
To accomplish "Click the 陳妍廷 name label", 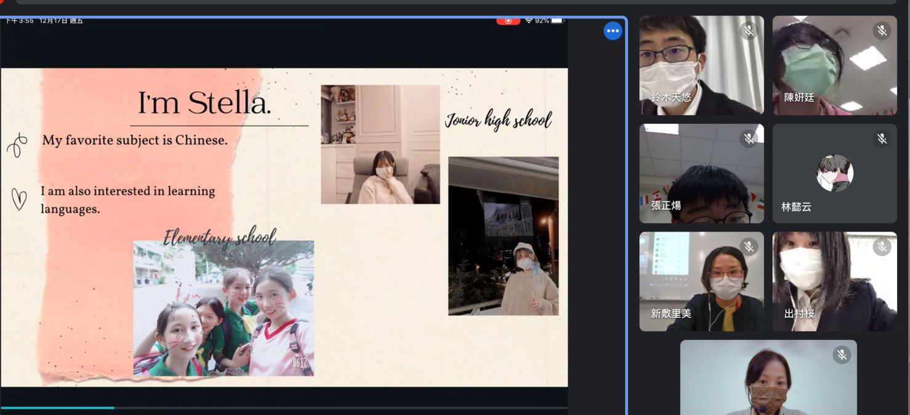I will (799, 97).
